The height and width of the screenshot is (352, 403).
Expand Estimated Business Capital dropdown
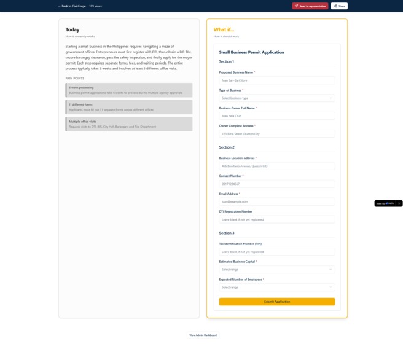point(277,270)
